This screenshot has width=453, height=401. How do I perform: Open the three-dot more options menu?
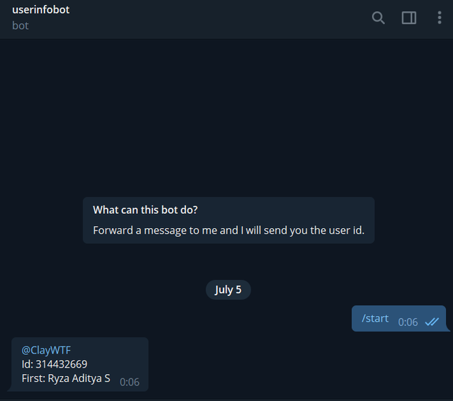tap(440, 18)
